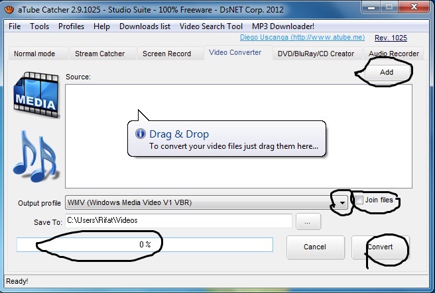
Task: Click the Ready! status bar text
Action: pos(17,281)
